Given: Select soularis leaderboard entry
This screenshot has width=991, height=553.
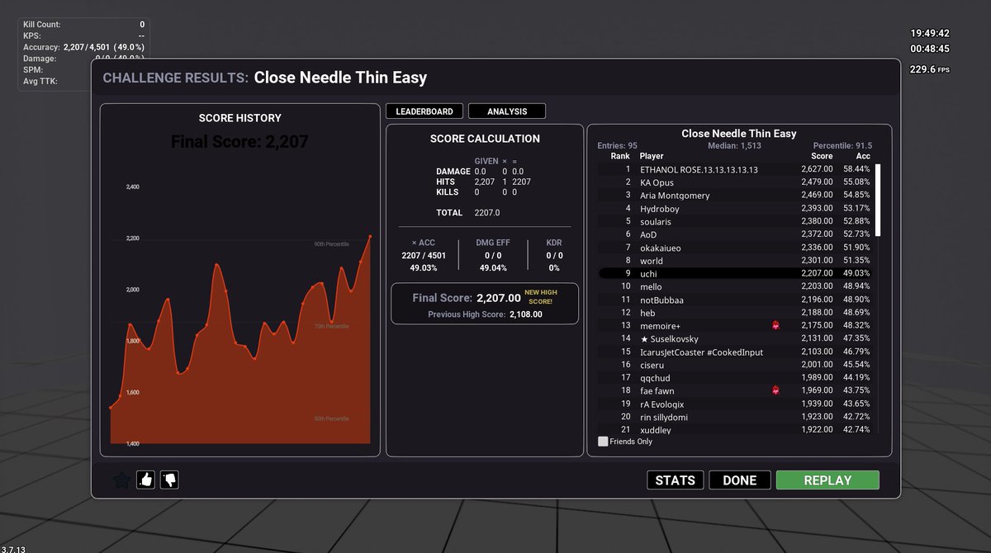Looking at the screenshot, I should click(x=735, y=222).
